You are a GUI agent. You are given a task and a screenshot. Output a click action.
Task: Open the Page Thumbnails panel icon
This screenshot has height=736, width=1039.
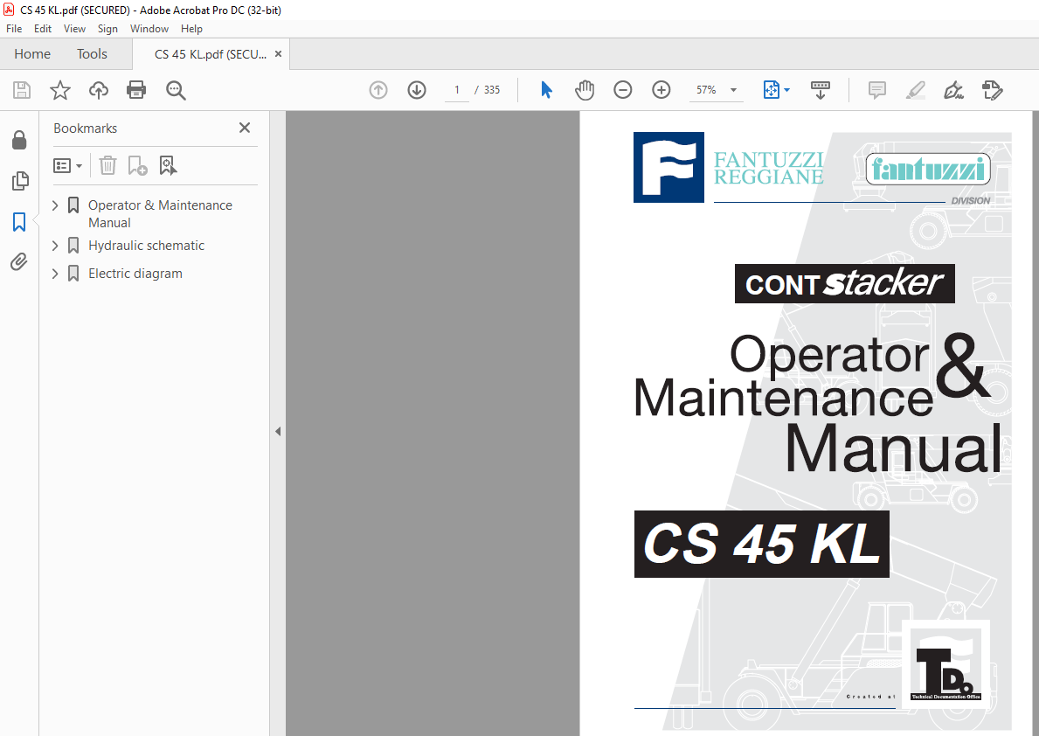[x=20, y=181]
